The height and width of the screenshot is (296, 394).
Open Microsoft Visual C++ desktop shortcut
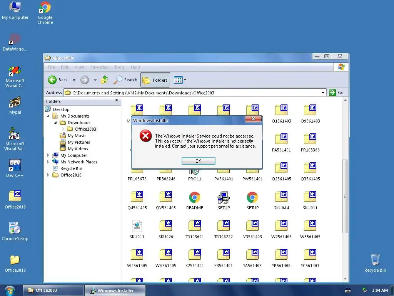(x=15, y=77)
